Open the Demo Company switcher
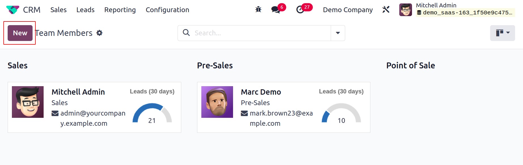The width and height of the screenshot is (523, 165). tap(348, 10)
